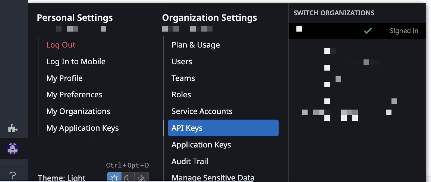Go to My Profile
Viewport: 431px width, 182px height.
(x=64, y=78)
